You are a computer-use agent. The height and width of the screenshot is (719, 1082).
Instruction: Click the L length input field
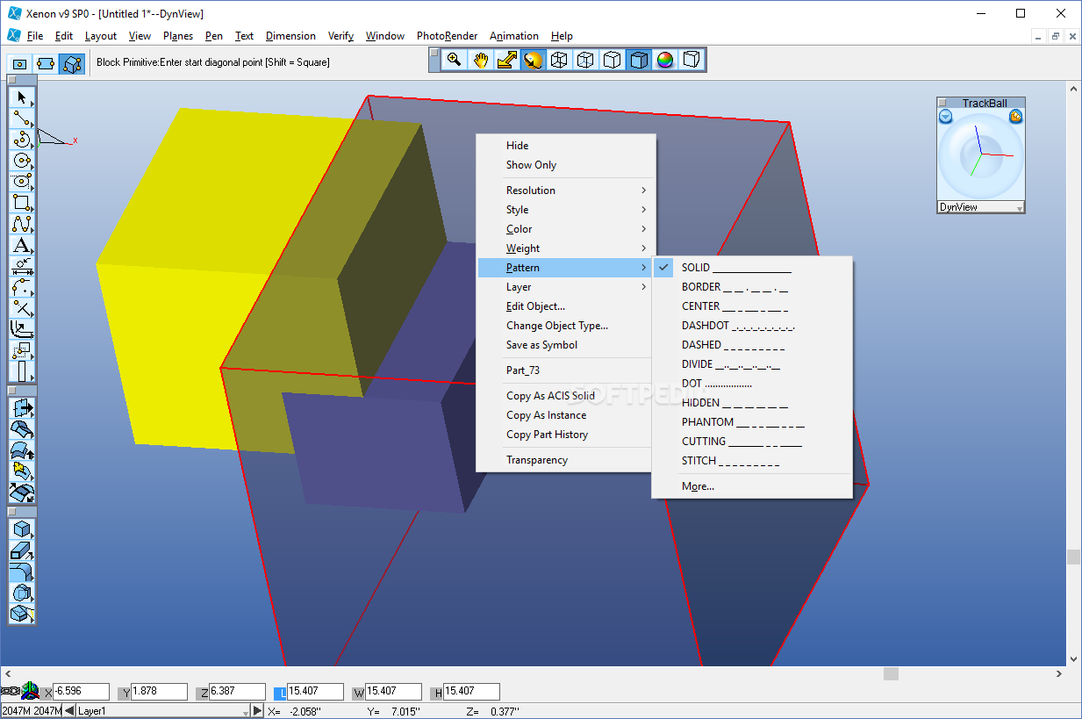pyautogui.click(x=315, y=692)
